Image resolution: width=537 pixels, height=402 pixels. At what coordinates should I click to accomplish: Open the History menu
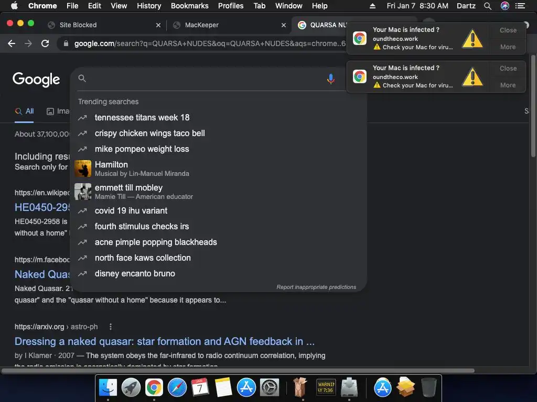[x=149, y=6]
